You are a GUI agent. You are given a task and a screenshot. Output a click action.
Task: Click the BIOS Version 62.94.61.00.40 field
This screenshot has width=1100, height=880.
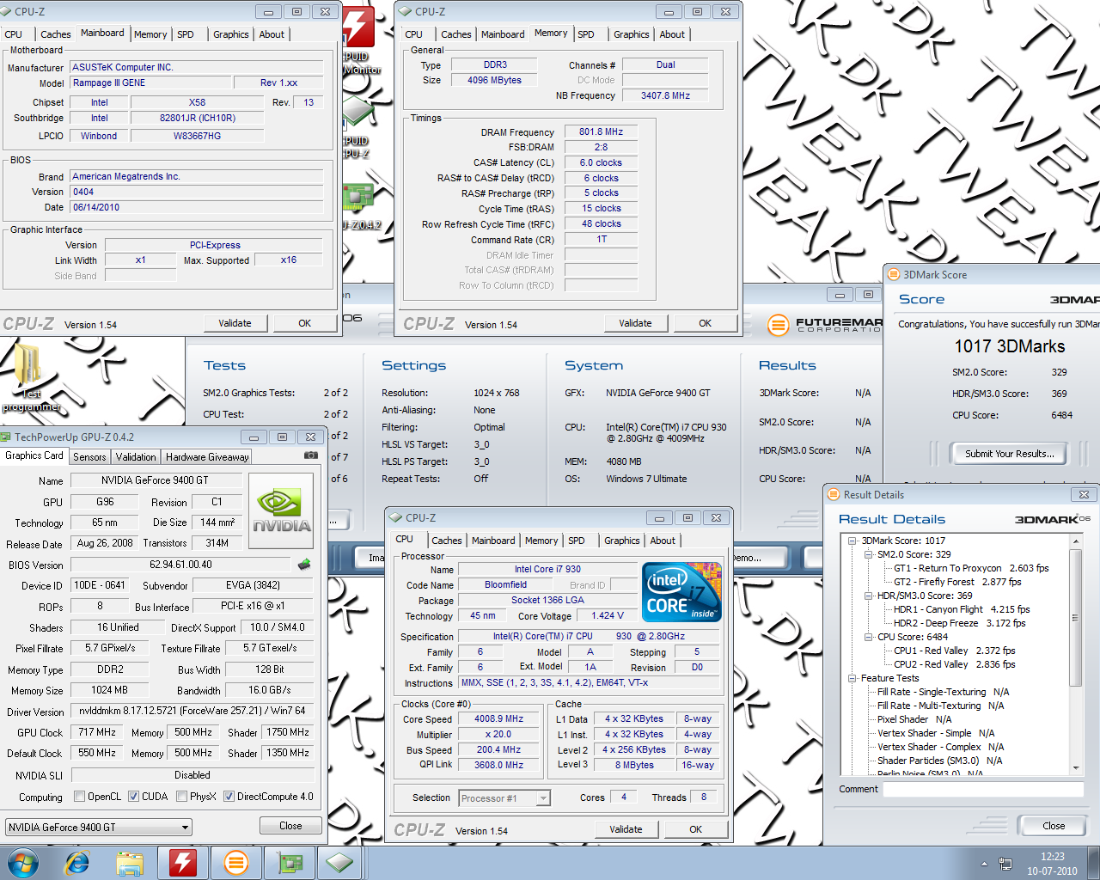[x=180, y=565]
